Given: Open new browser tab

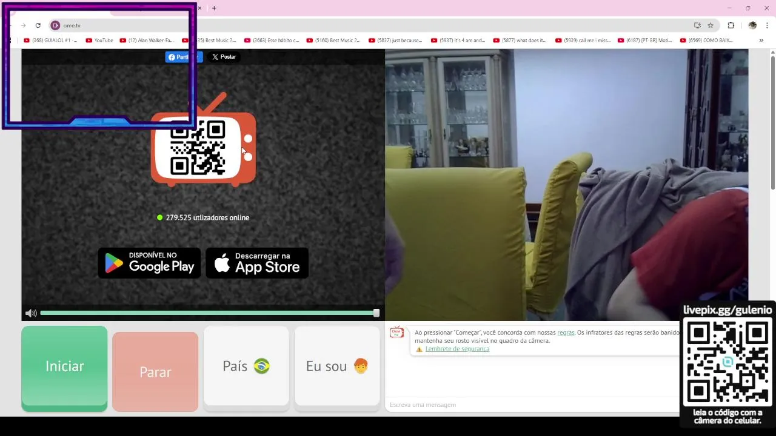Looking at the screenshot, I should pyautogui.click(x=214, y=8).
